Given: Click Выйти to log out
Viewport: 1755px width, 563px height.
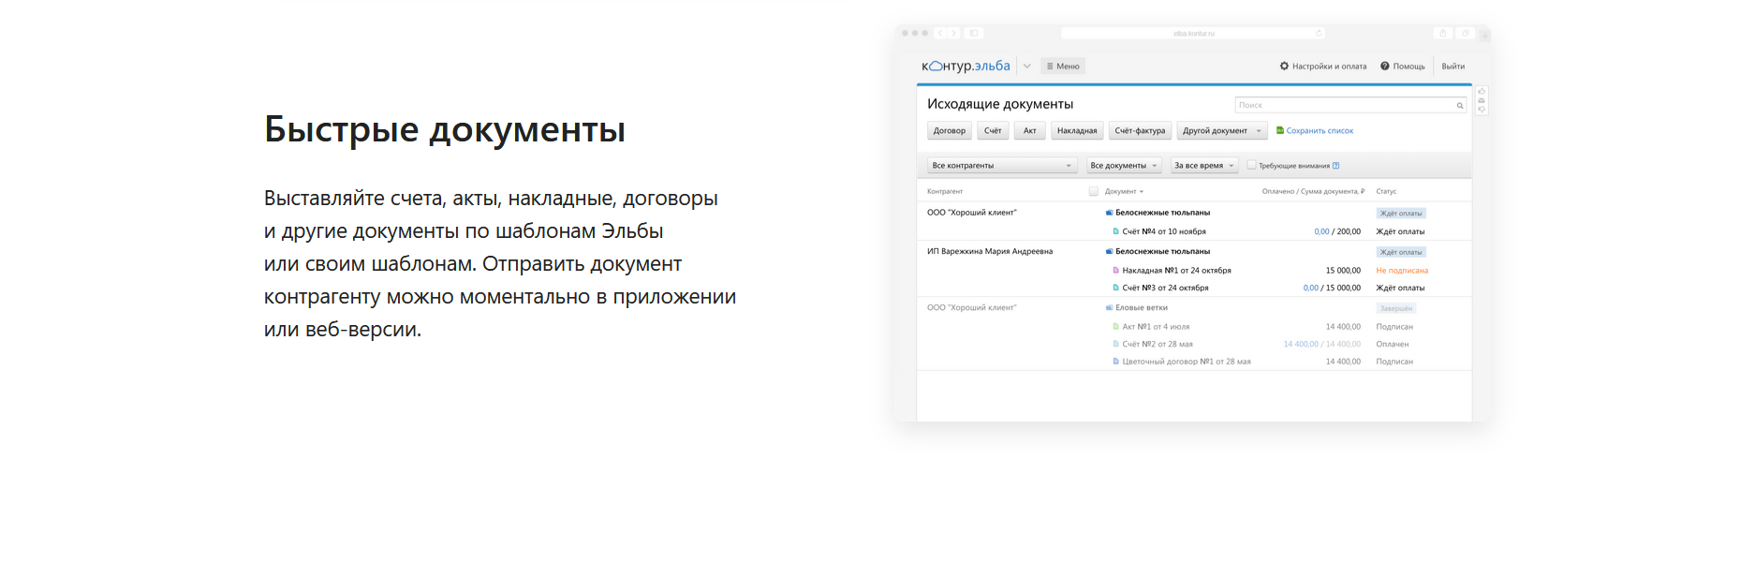Looking at the screenshot, I should pyautogui.click(x=1453, y=67).
